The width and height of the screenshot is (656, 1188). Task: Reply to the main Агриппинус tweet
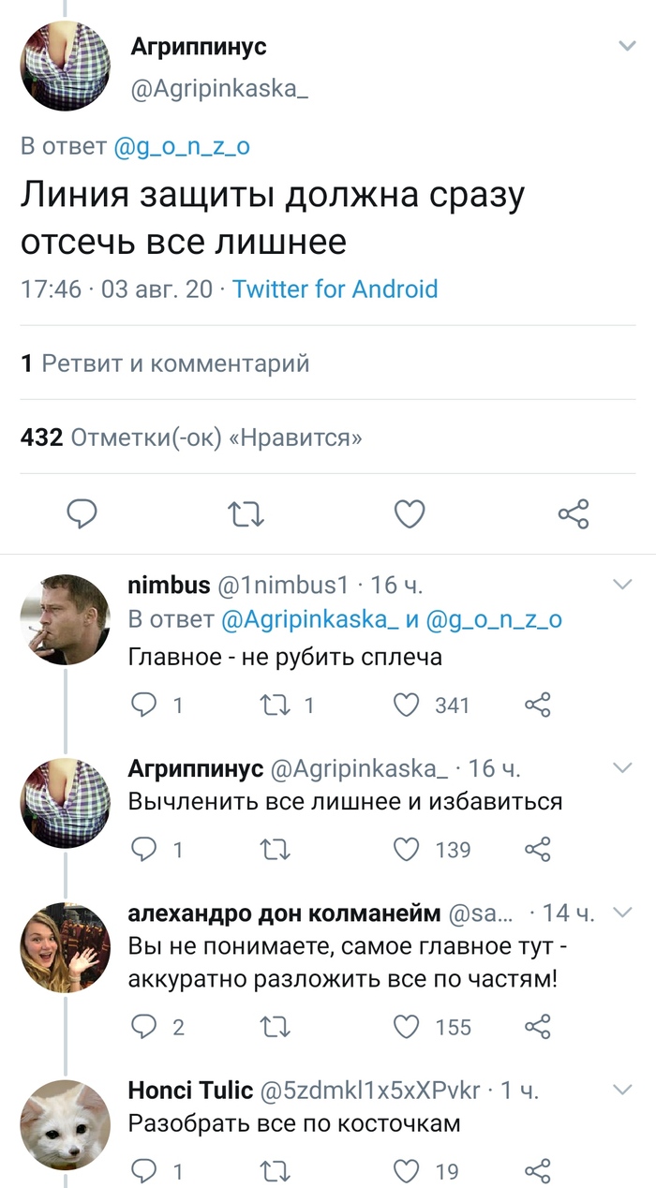pos(82,513)
